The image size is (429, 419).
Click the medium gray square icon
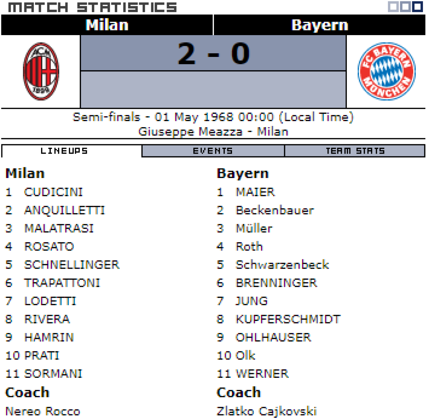click(x=405, y=6)
